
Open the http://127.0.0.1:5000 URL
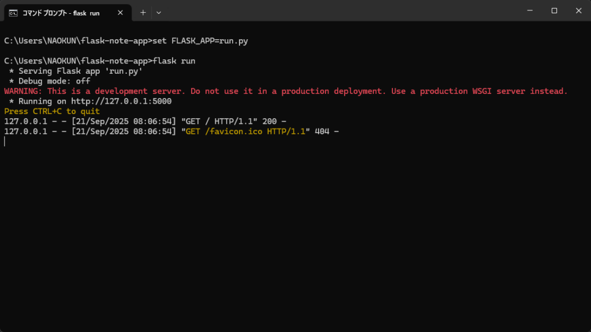click(x=121, y=101)
